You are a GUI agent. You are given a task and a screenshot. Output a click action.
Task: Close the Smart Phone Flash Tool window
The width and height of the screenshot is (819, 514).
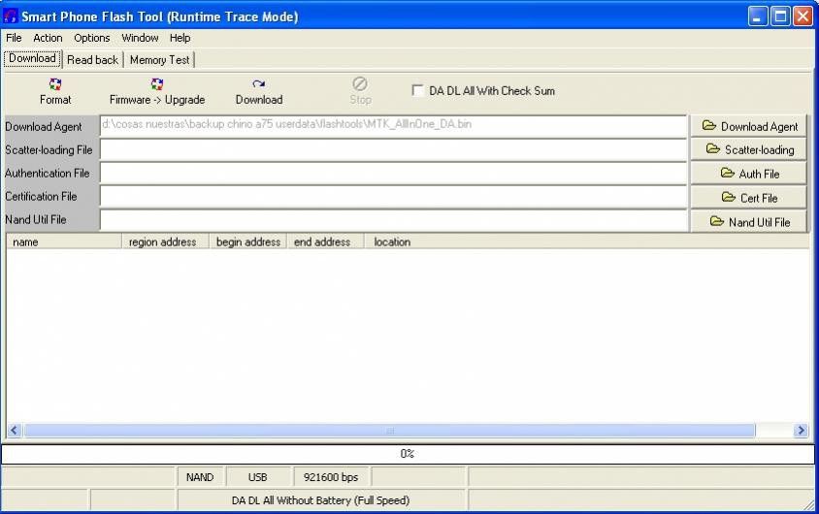(x=803, y=16)
